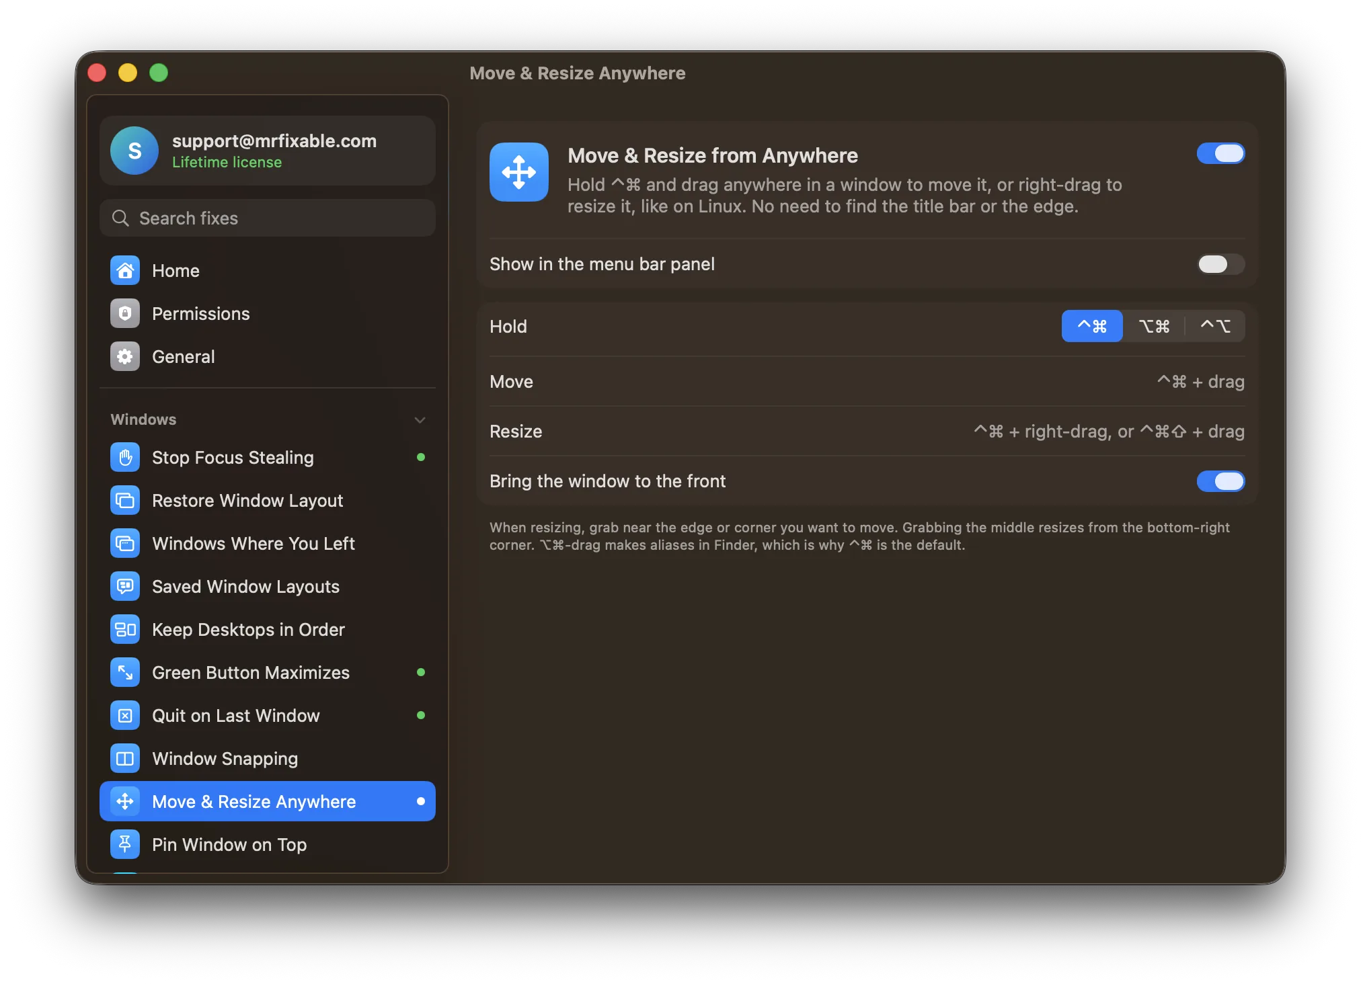Screen dimensions: 1361x984
Task: Disable Bring the window to the front
Action: [1220, 481]
